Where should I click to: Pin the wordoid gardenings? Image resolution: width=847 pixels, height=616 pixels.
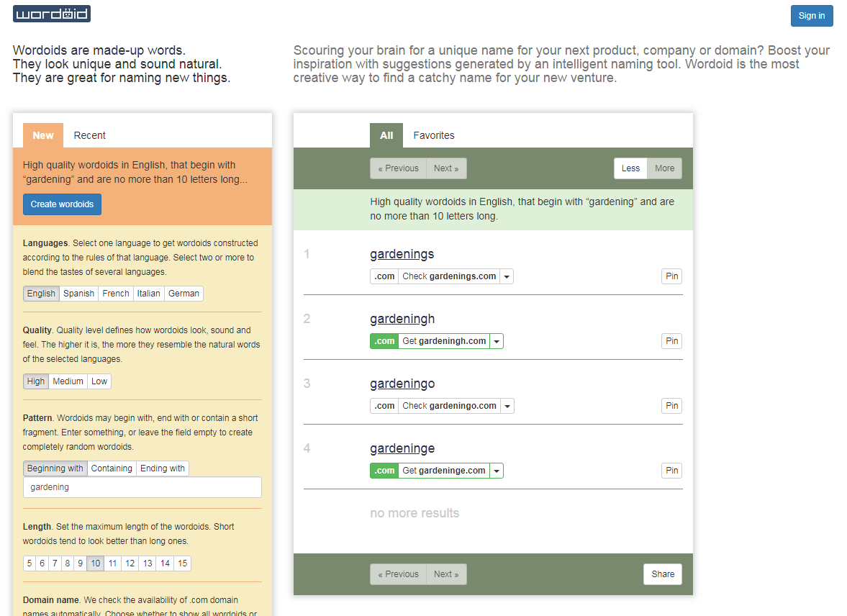[x=671, y=276]
